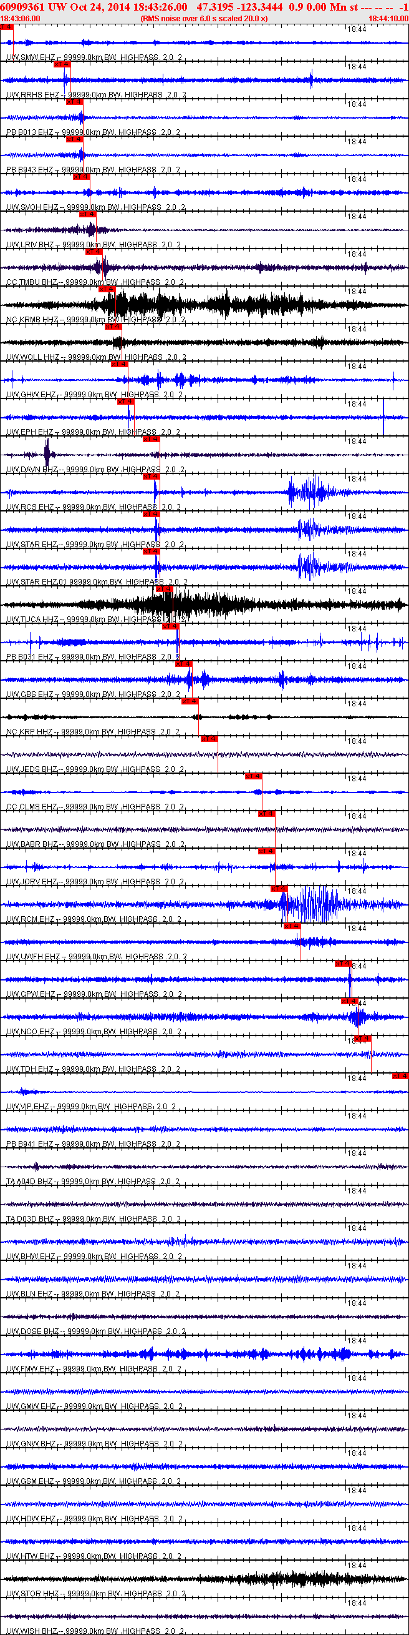
Task: Select the CC TMBU BHZ station label
Action: click(95, 282)
